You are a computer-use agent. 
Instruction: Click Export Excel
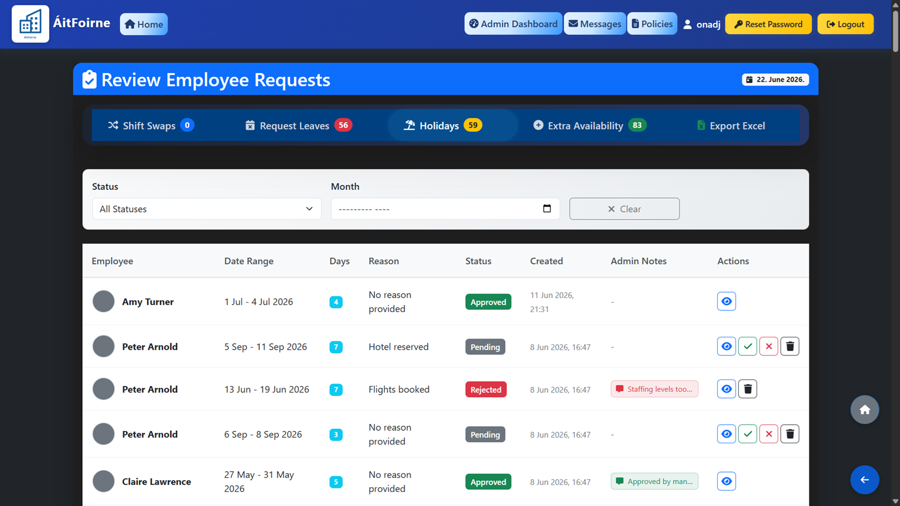[x=731, y=125]
